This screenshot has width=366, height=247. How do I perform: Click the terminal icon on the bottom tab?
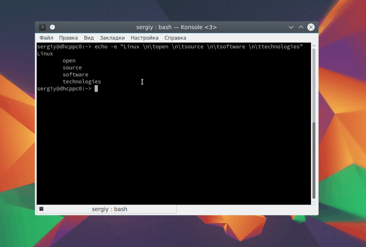(x=41, y=209)
